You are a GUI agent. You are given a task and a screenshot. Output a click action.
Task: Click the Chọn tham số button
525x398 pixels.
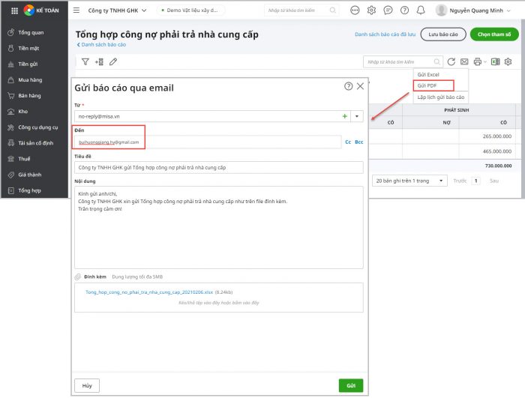494,34
